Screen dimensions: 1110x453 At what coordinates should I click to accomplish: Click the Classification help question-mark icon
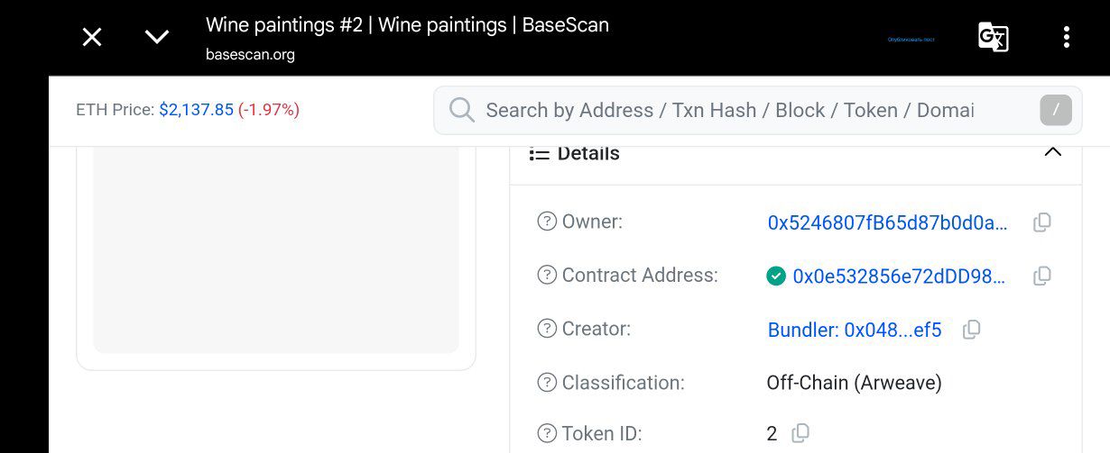pos(546,383)
